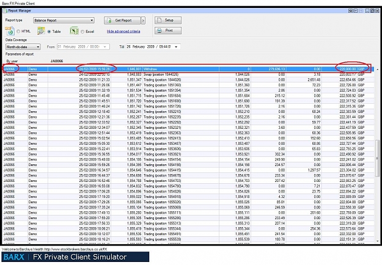Screen dimensions: 382x265
Task: Select the Excel output radio button
Action: pos(83,31)
